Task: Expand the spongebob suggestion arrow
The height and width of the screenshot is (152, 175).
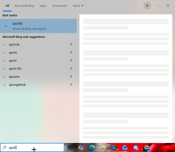Action: [x=71, y=84]
